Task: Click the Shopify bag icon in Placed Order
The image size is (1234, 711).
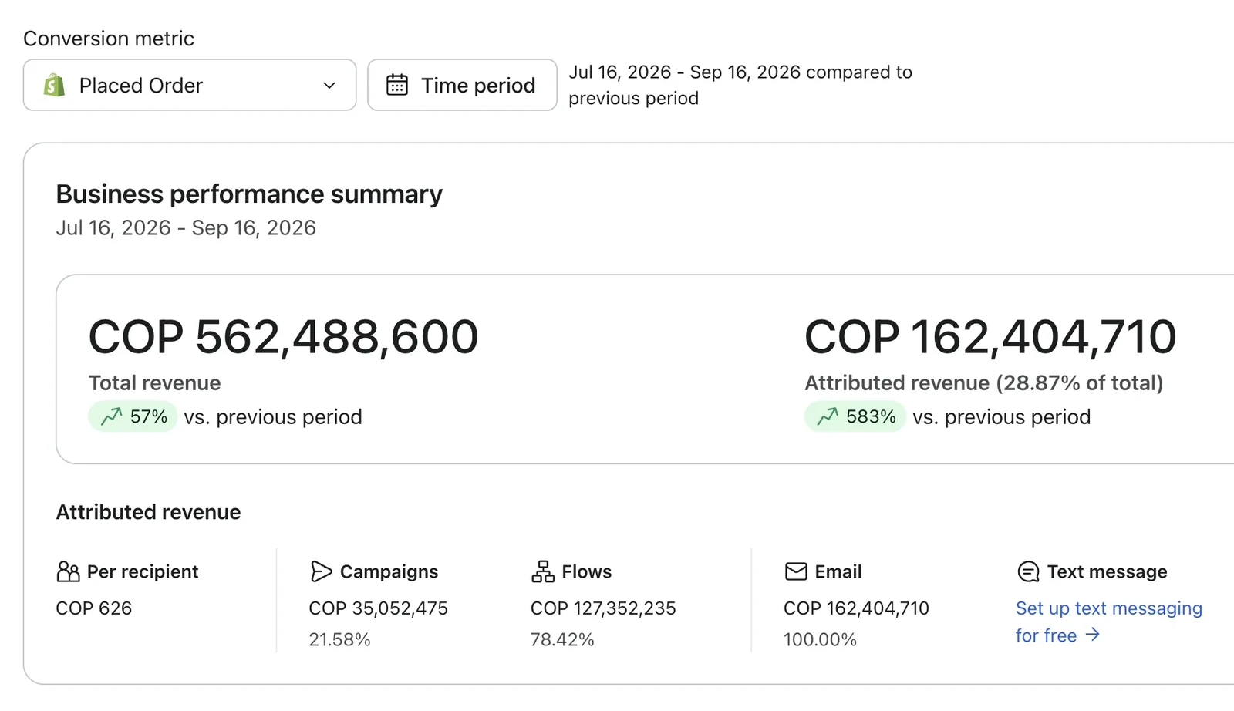Action: 54,85
